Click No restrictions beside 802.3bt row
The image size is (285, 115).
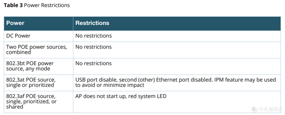94,63
